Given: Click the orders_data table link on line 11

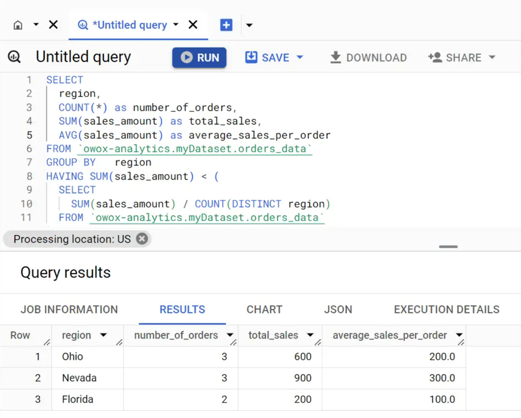Looking at the screenshot, I should tap(207, 217).
